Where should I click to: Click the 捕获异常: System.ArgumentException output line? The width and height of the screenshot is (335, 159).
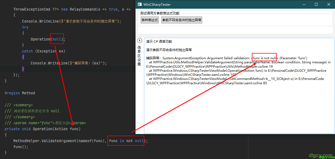(x=227, y=58)
